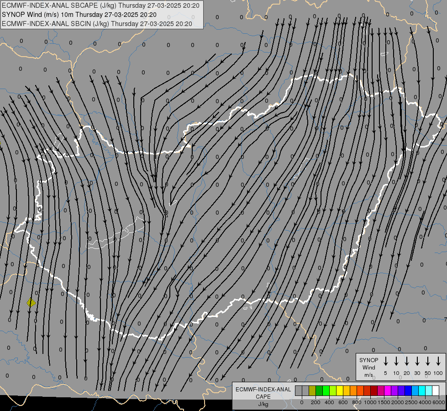Pick the pure blue CAPE swatch
Screen dimensions: 447x411
[409, 390]
